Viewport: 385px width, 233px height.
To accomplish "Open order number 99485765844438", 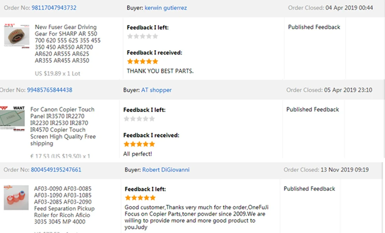I will click(x=49, y=90).
